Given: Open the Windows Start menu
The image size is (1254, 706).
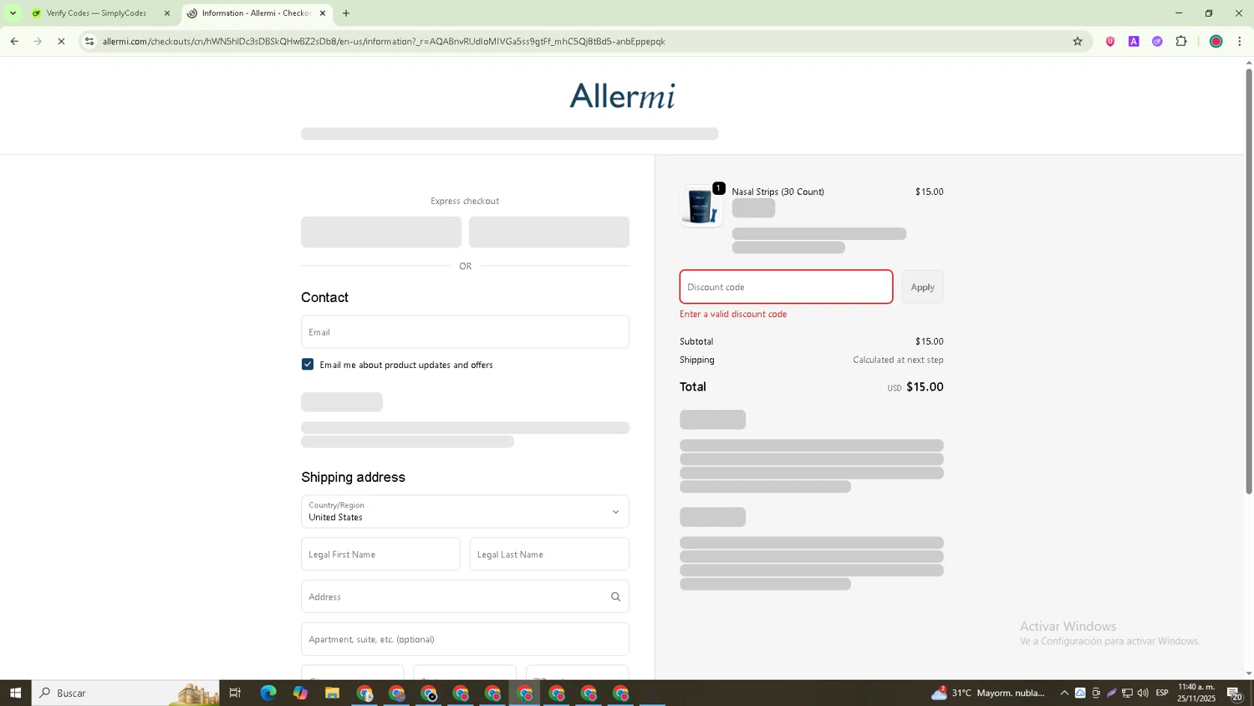Looking at the screenshot, I should [x=15, y=693].
